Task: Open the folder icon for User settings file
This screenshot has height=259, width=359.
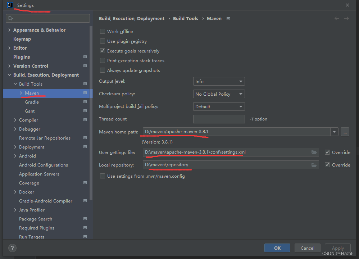Action: (x=314, y=152)
